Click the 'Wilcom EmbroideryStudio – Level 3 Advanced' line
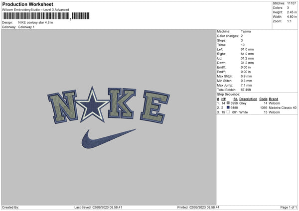The height and width of the screenshot is (211, 299). coord(35,10)
